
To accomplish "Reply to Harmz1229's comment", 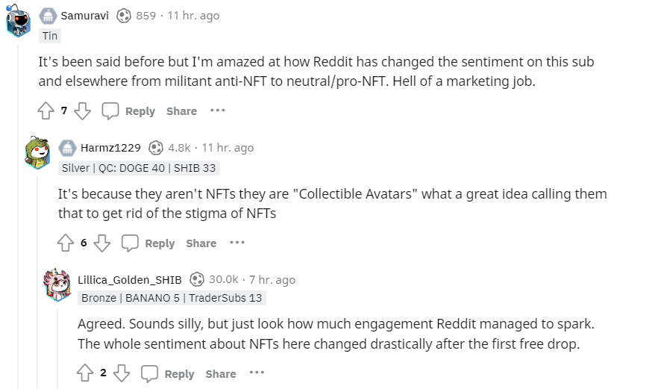I will pos(148,243).
